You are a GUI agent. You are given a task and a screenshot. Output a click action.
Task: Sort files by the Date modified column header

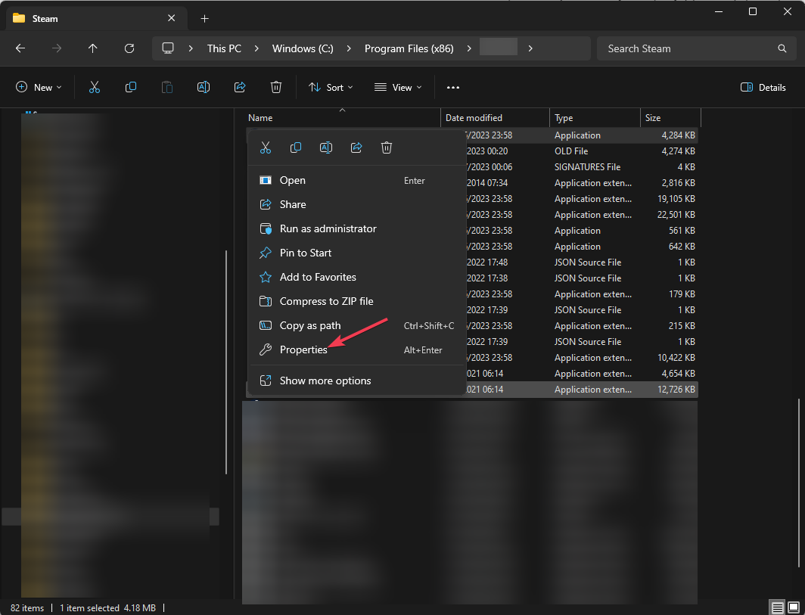point(474,118)
